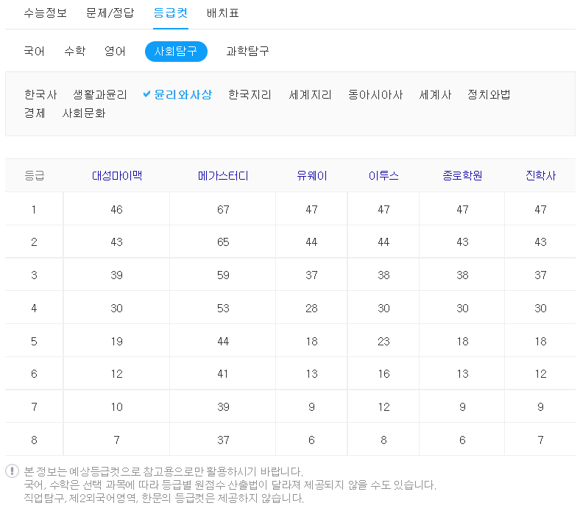580x514 pixels.
Task: Click grade 1 row label
Action: [x=34, y=209]
